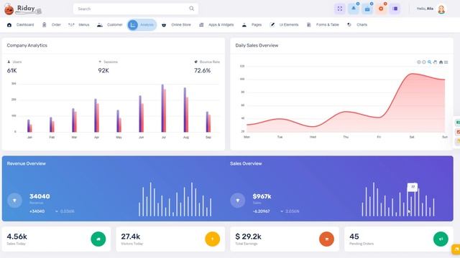Select the selection zoom magnifier tool
460x258 pixels.
coord(430,62)
